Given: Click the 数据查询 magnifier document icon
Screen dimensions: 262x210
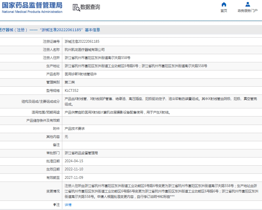Looking at the screenshot, I should click(77, 8).
